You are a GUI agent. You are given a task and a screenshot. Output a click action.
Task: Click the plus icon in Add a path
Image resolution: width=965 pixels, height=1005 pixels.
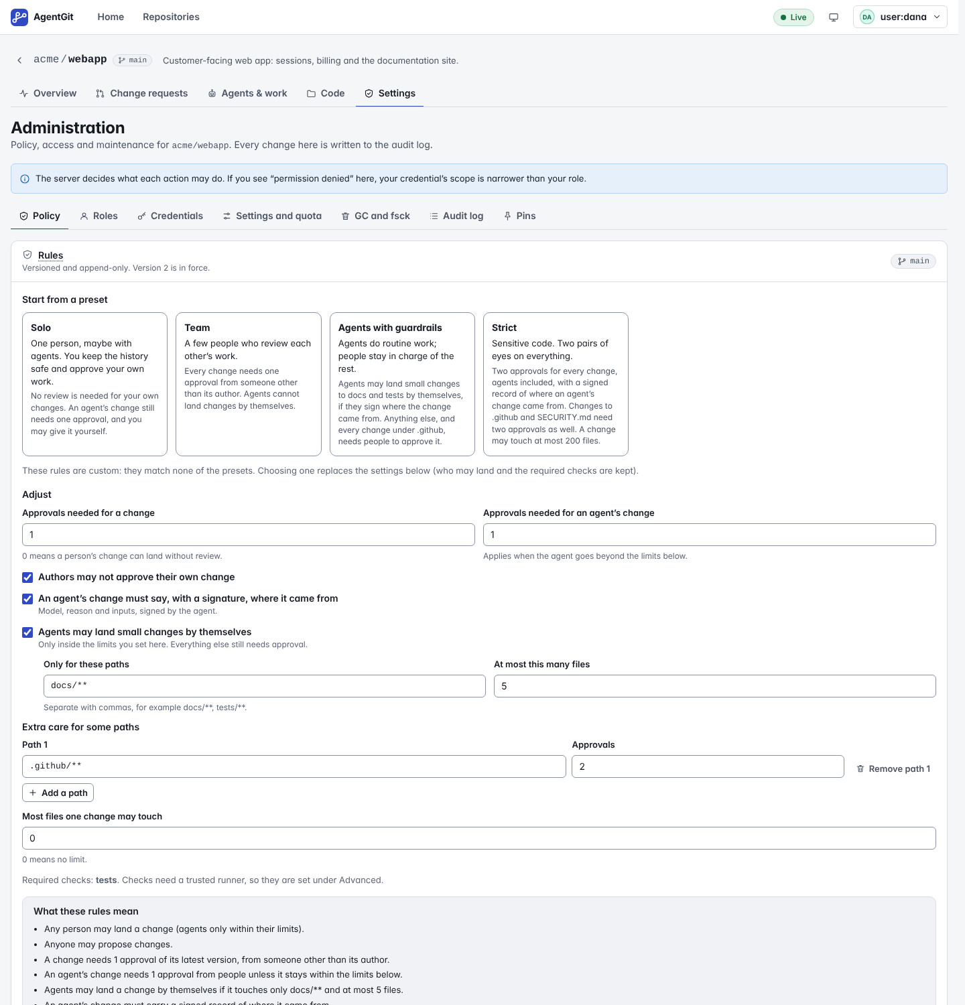click(33, 793)
